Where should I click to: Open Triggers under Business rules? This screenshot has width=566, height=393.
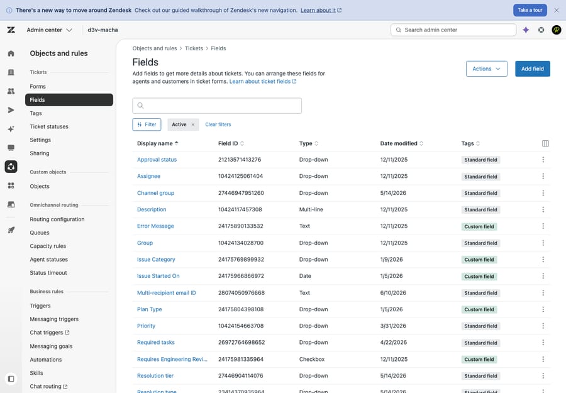click(40, 306)
